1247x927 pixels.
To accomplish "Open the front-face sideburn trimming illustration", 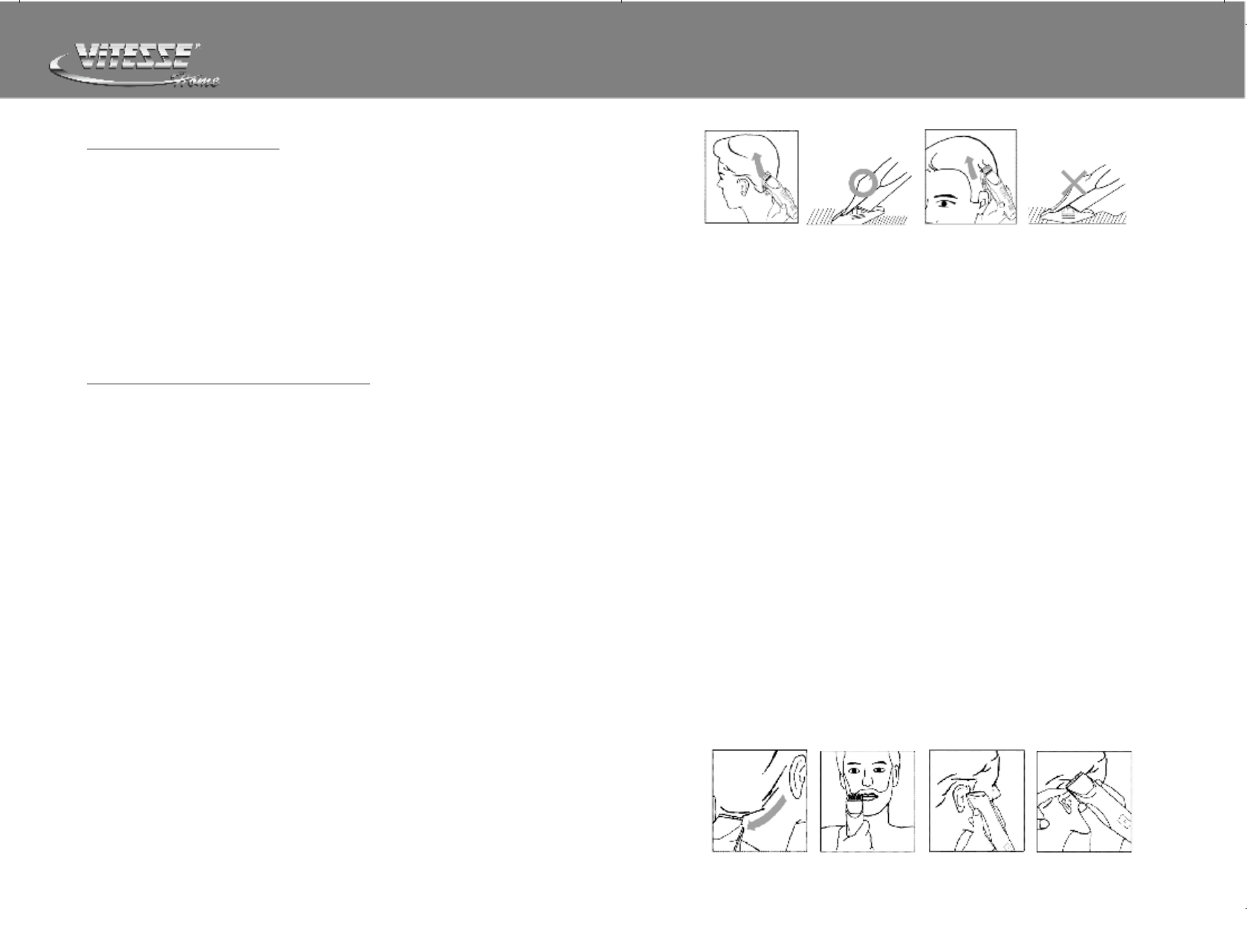I will click(971, 177).
